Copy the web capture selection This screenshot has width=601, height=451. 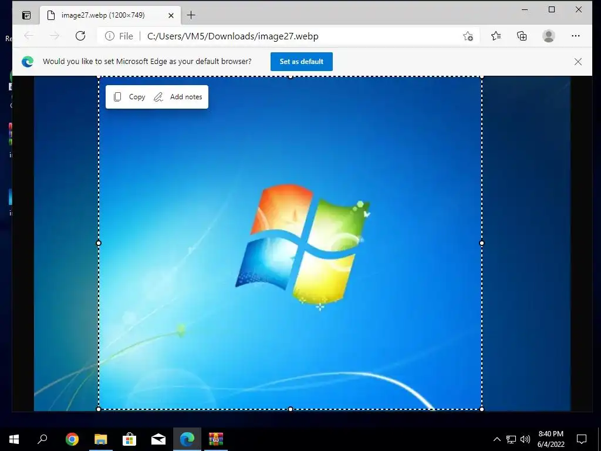coord(130,97)
